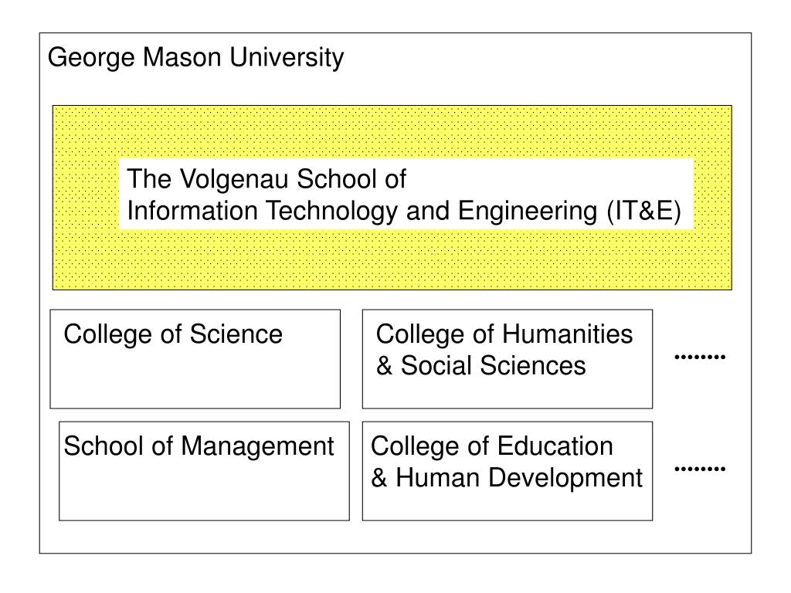
Task: Select the School of Management box
Action: [204, 471]
